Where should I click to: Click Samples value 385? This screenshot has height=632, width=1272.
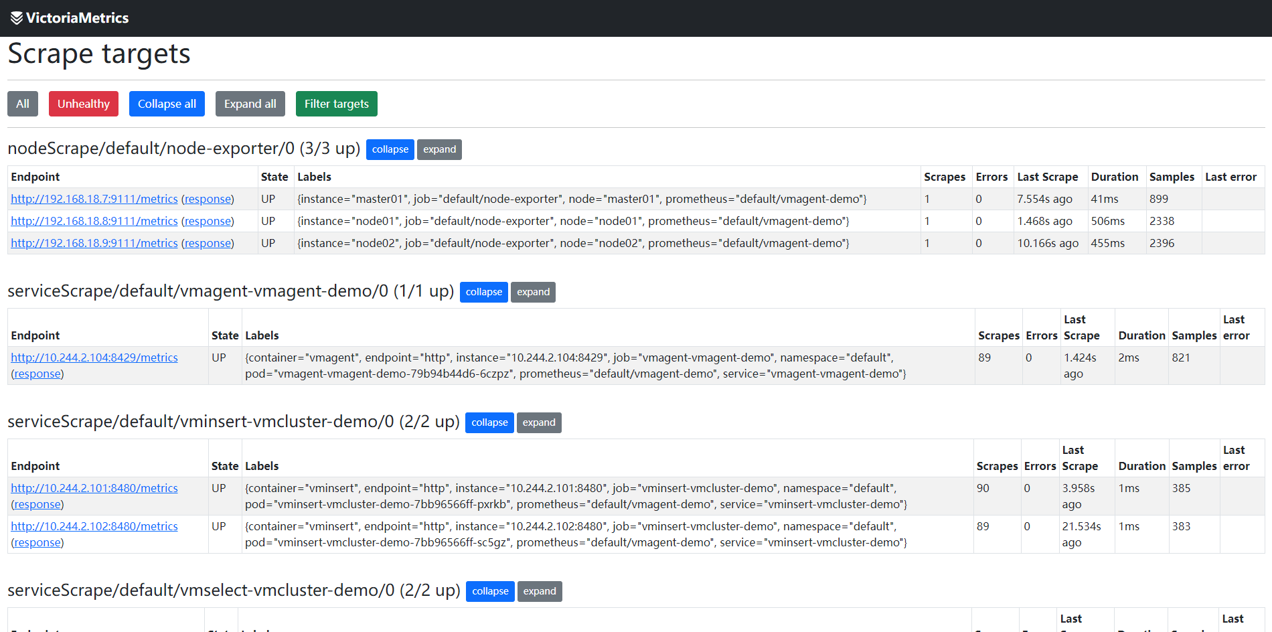tap(1182, 488)
